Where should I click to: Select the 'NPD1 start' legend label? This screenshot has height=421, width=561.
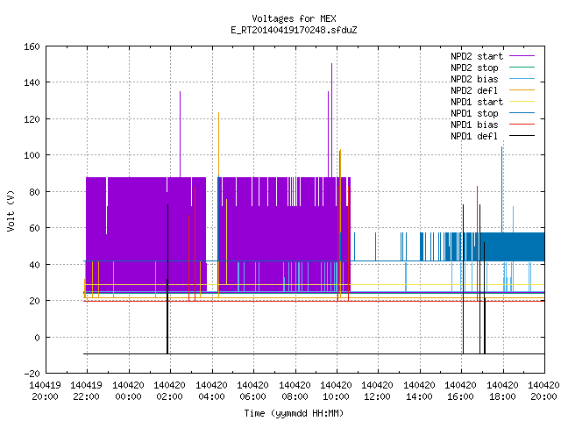click(x=477, y=102)
